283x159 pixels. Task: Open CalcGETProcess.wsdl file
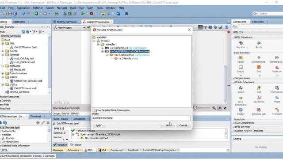click(x=25, y=88)
